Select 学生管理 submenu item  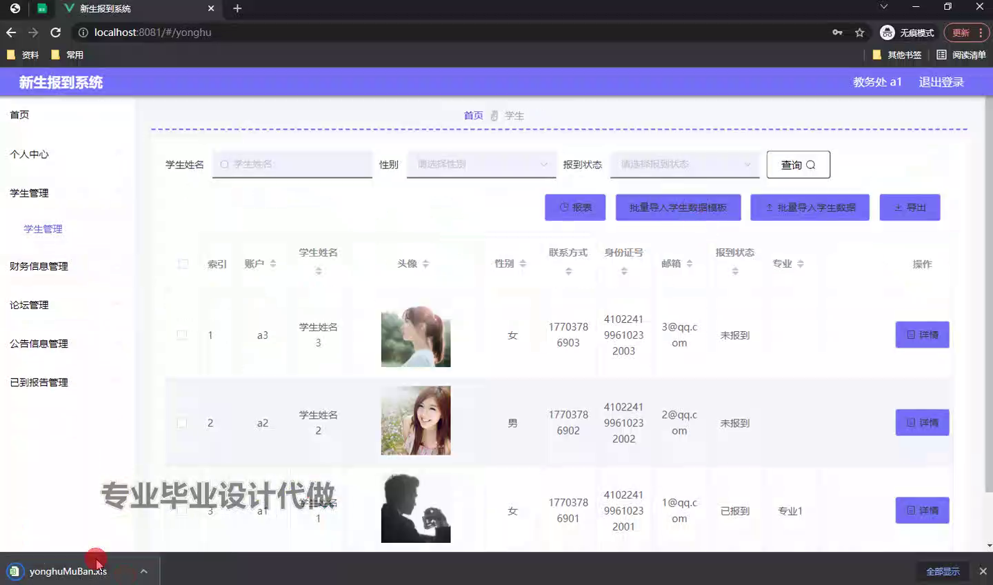click(x=43, y=229)
